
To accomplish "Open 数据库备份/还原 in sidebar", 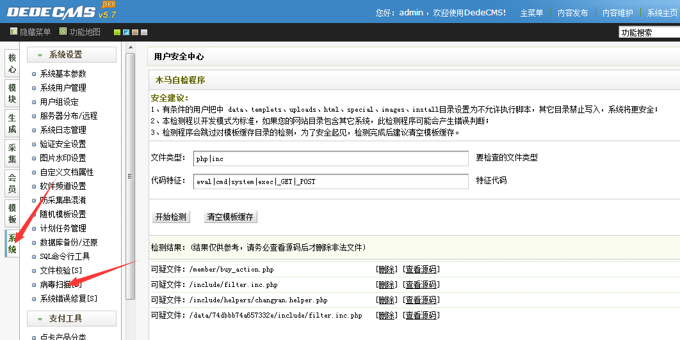I will coord(69,242).
